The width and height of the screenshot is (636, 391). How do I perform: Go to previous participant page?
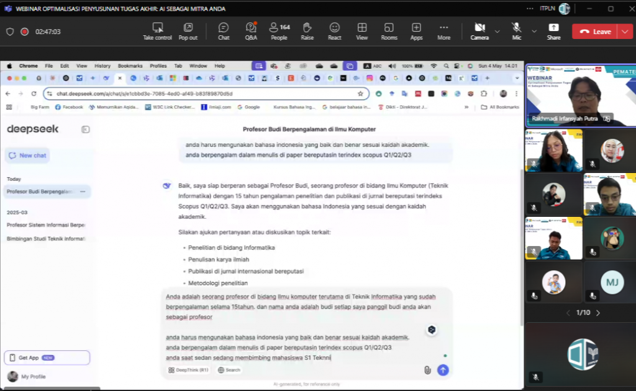(568, 312)
